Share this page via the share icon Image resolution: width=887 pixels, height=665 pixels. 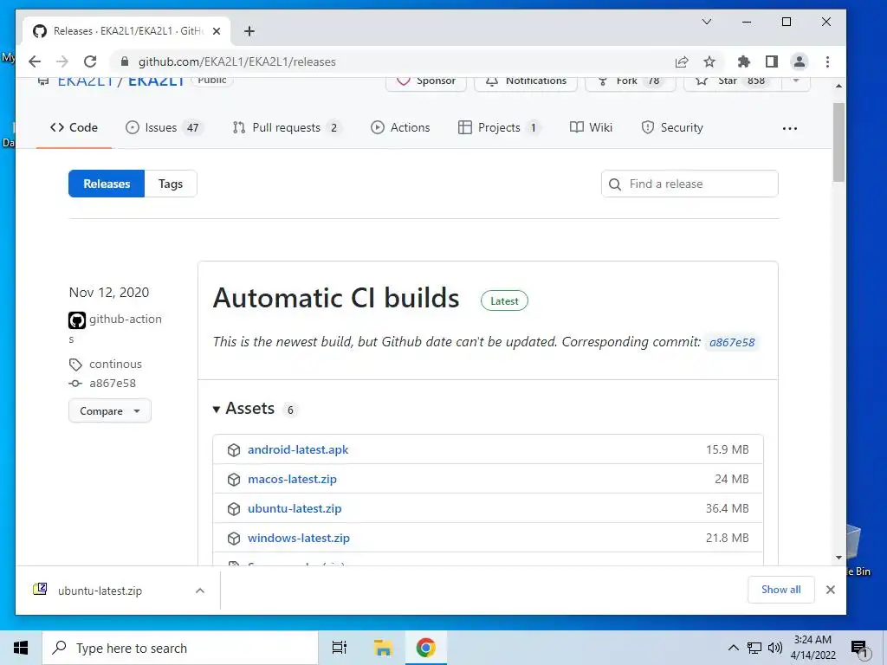[682, 61]
